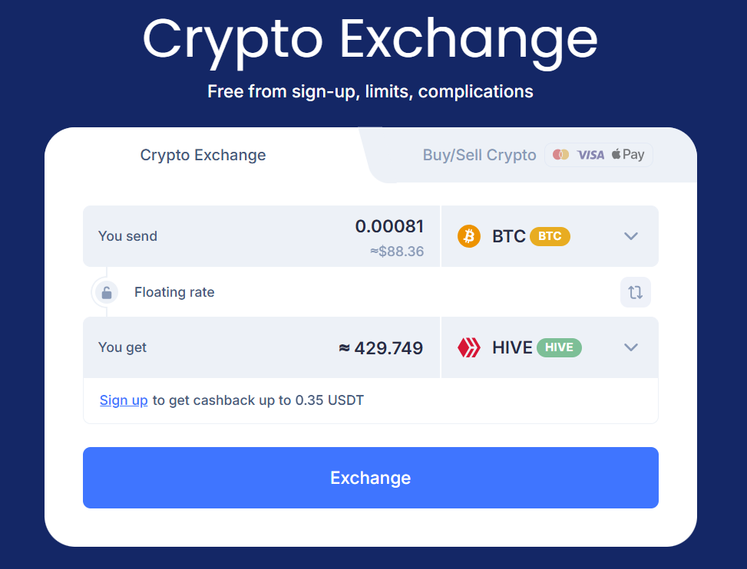
Task: Follow the Sign up link
Action: coord(124,400)
